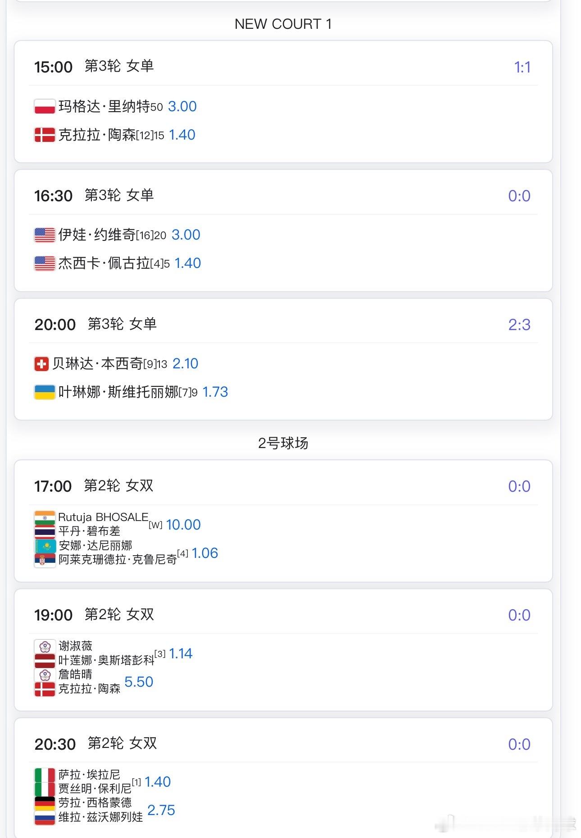Screen dimensions: 581x838
Task: Open the 16:30 第3轮 女单 match card
Action: [x=283, y=231]
